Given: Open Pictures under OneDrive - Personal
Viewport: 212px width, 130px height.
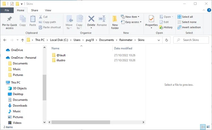Looking at the screenshot, I should [x=16, y=75].
